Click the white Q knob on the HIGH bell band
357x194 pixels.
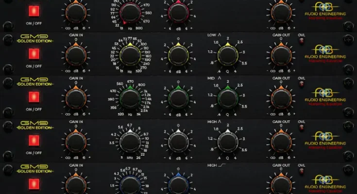[226, 141]
